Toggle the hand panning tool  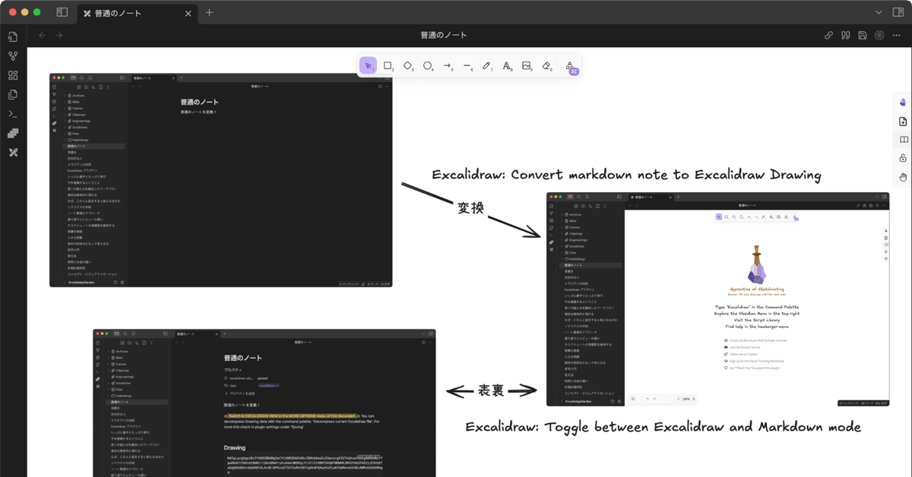(x=903, y=177)
